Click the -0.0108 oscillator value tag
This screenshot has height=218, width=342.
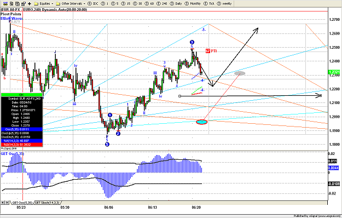click(x=334, y=183)
